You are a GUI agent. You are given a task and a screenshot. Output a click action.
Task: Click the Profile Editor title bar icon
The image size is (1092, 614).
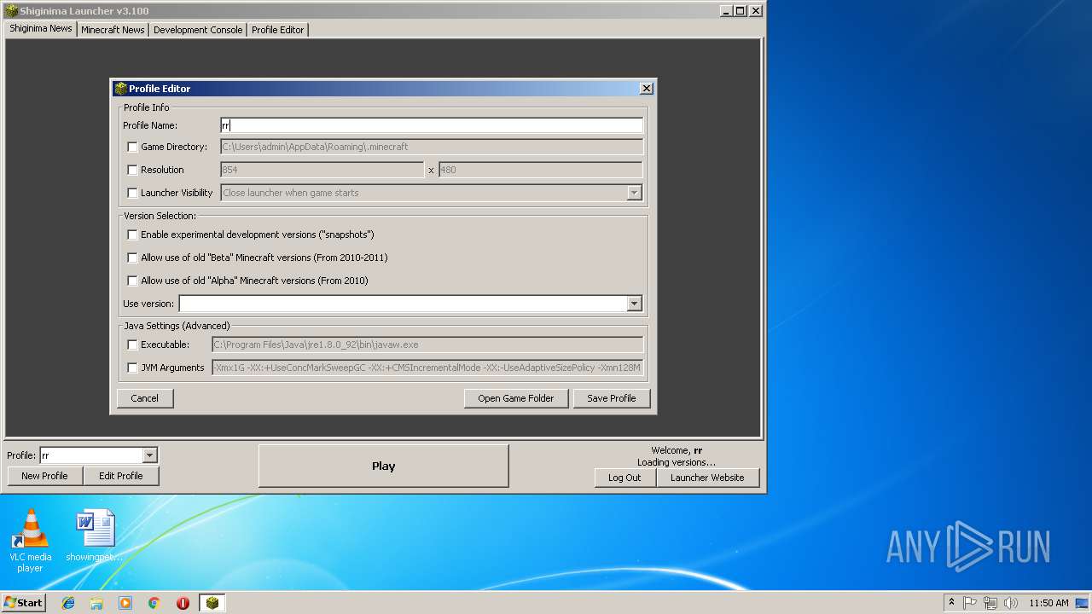click(x=120, y=88)
